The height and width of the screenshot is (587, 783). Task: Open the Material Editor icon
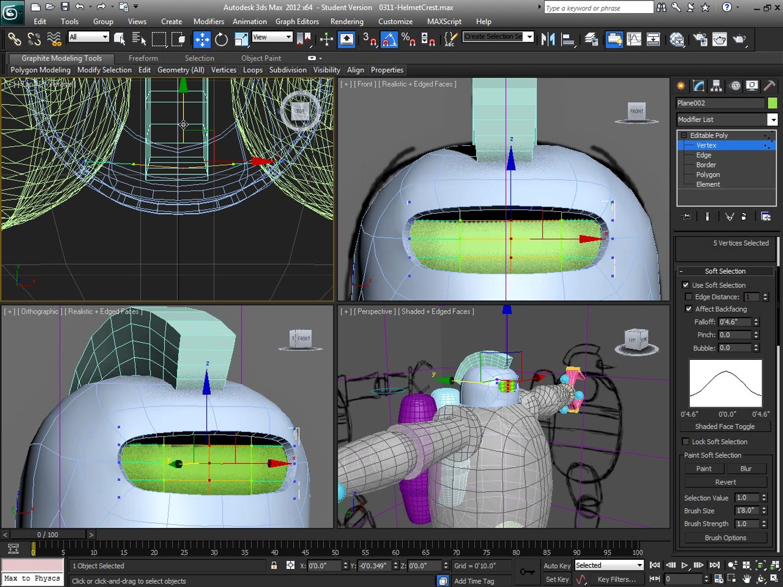[677, 39]
